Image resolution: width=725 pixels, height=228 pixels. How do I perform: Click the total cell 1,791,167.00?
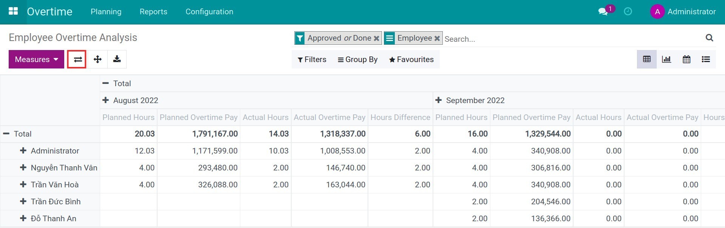coord(199,134)
